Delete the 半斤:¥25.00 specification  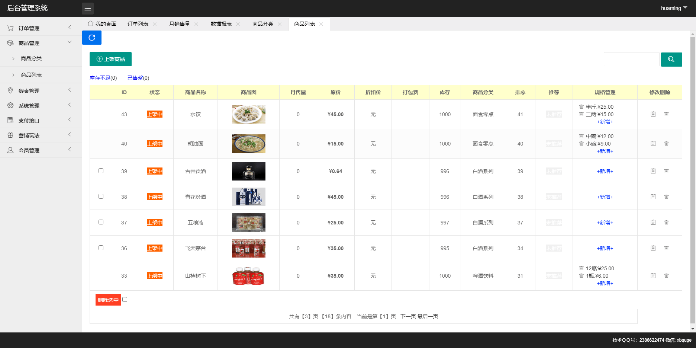coord(581,107)
